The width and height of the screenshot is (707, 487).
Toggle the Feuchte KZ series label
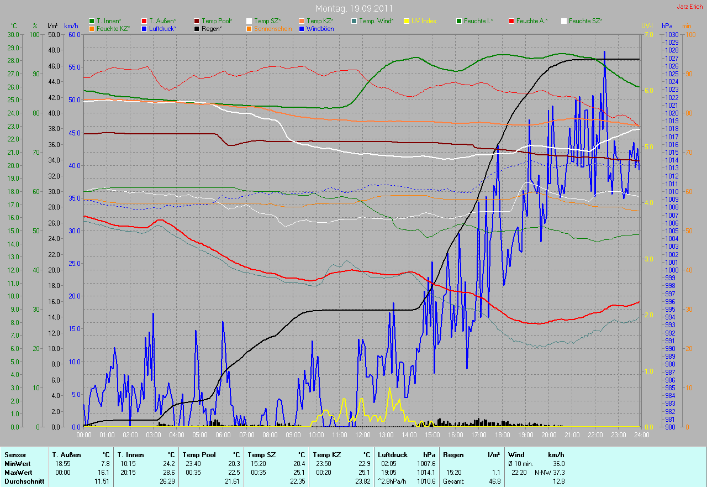[113, 28]
